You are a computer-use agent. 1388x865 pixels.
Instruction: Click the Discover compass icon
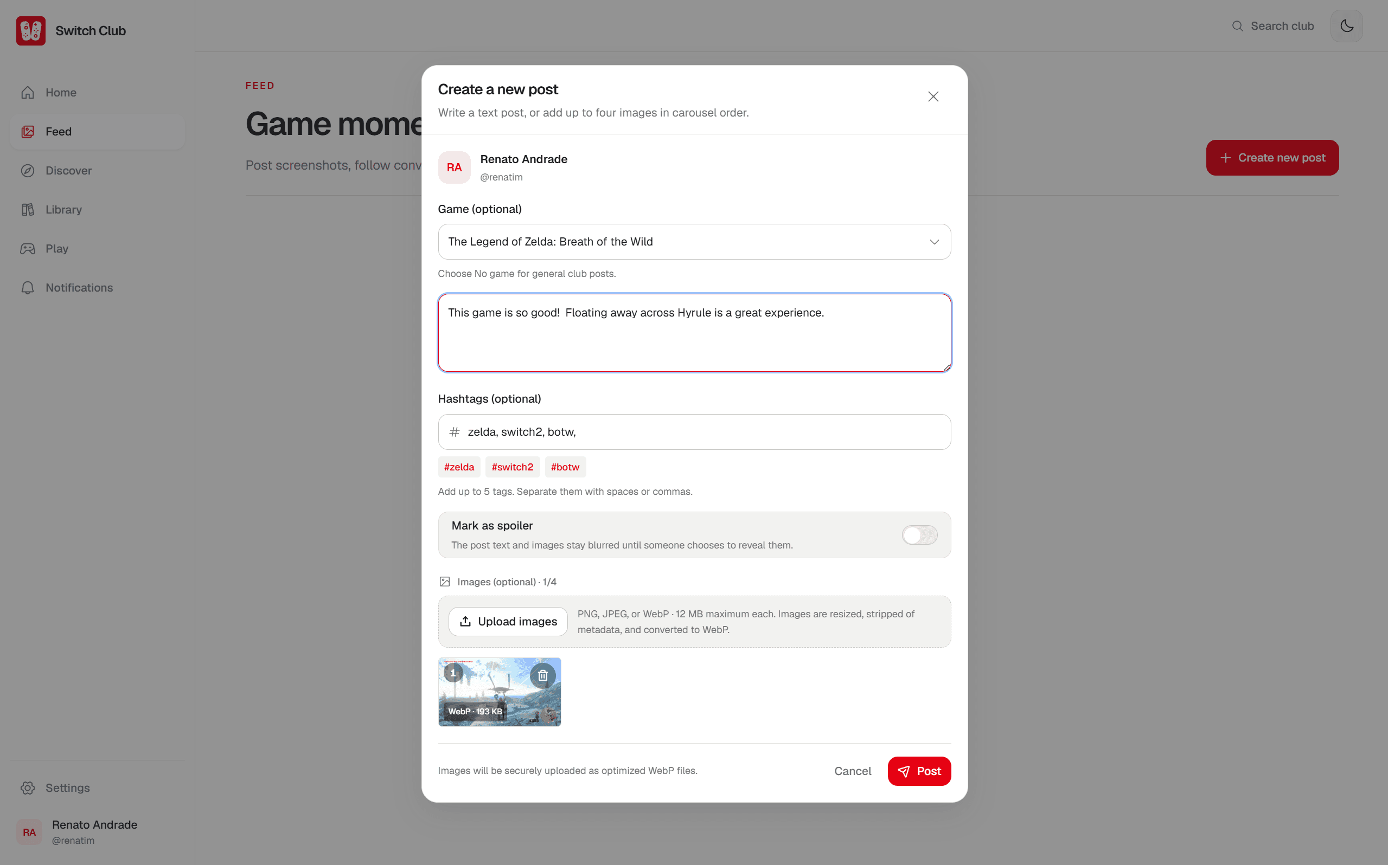(x=28, y=171)
